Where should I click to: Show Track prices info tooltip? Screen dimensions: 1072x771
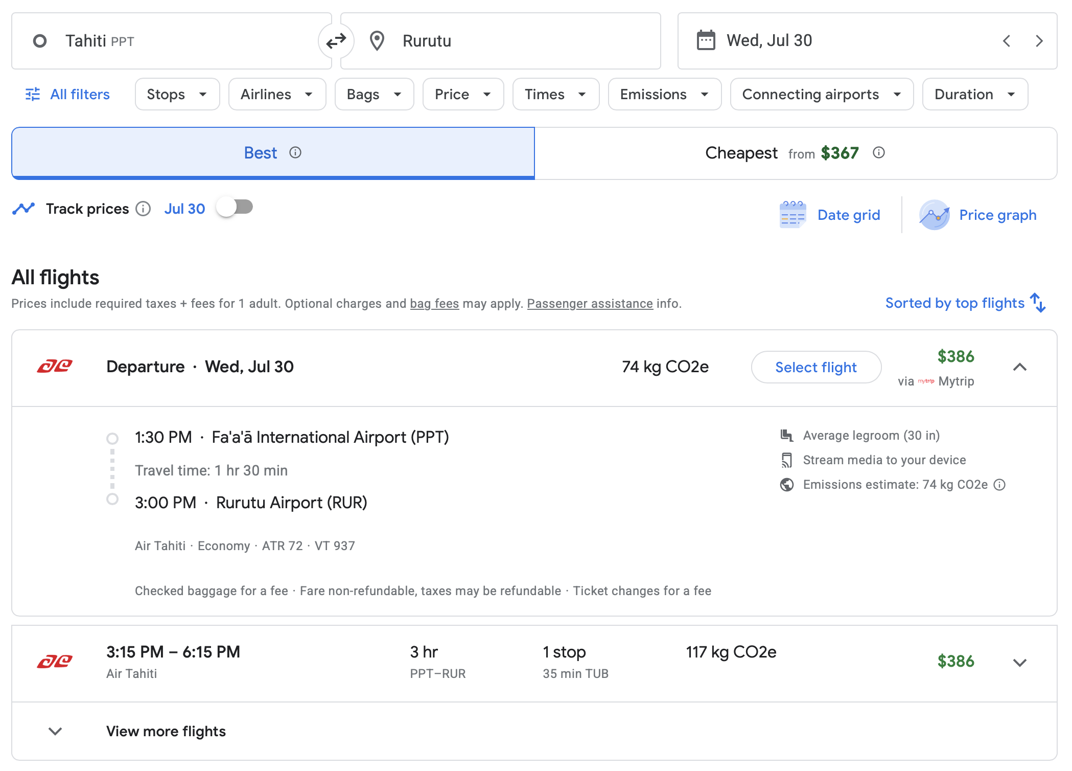pos(143,209)
